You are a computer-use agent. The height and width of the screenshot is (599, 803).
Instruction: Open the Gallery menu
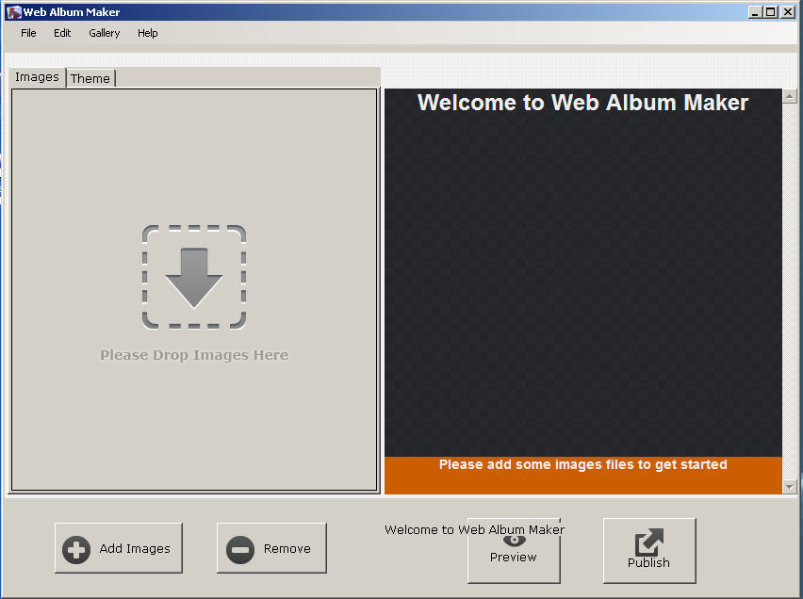104,33
